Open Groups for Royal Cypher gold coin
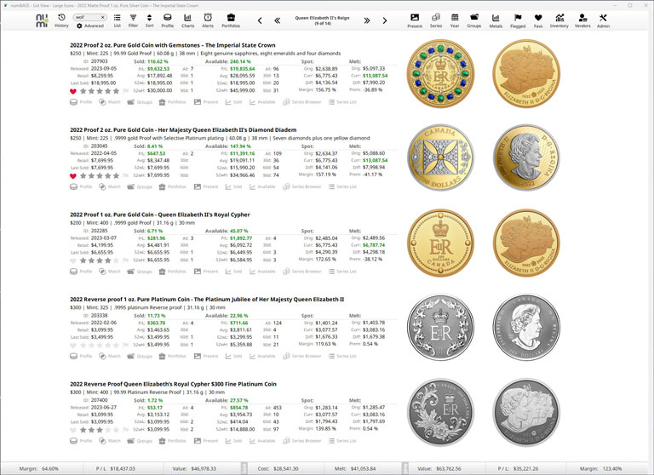Screen dimensions: 654x475 click(140, 271)
